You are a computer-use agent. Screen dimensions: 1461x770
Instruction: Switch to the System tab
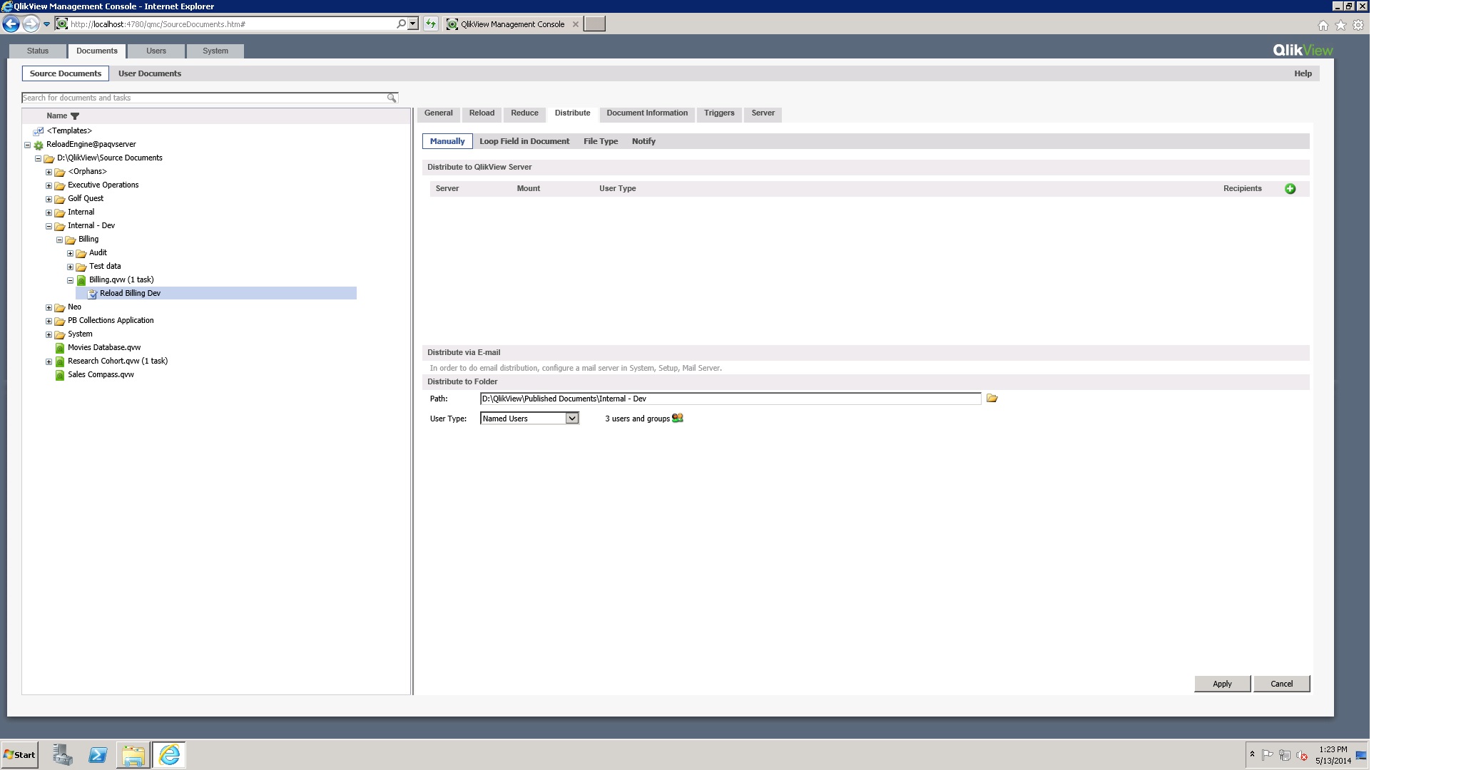pyautogui.click(x=215, y=51)
